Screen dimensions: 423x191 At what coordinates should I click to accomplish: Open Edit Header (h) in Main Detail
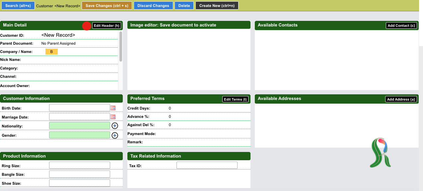pyautogui.click(x=106, y=25)
